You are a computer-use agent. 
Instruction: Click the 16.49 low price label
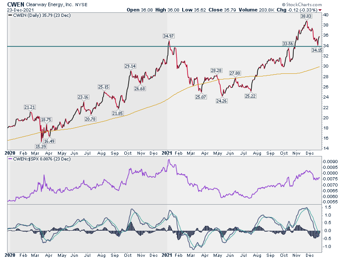point(49,141)
